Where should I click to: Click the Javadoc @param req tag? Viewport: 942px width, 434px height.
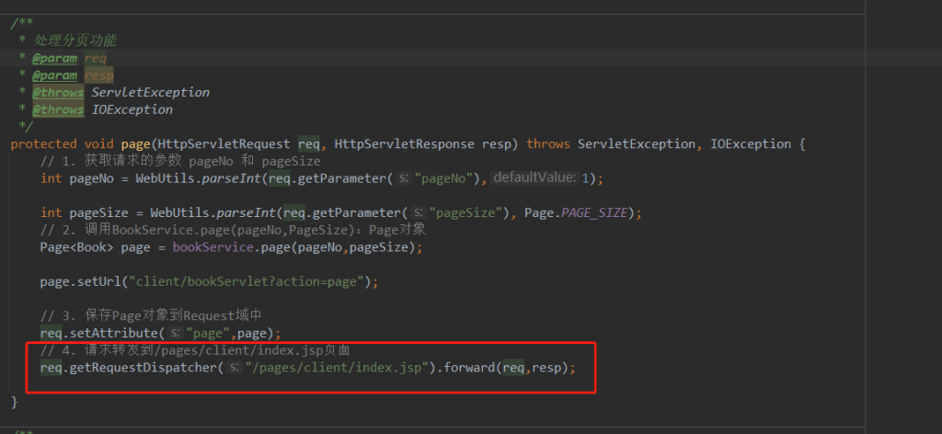[54, 58]
